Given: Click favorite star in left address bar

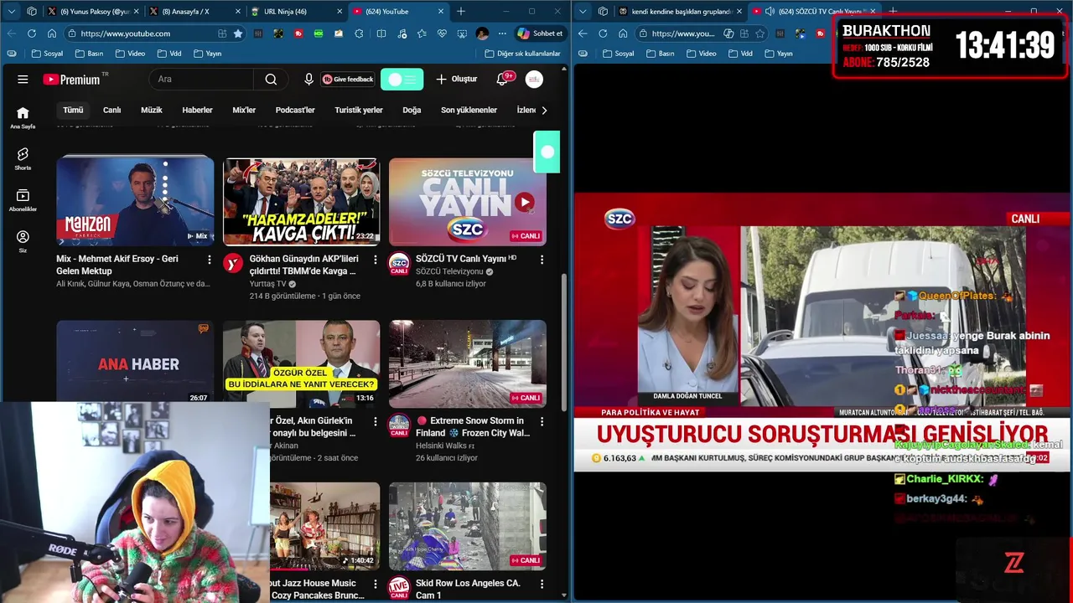Looking at the screenshot, I should (238, 33).
